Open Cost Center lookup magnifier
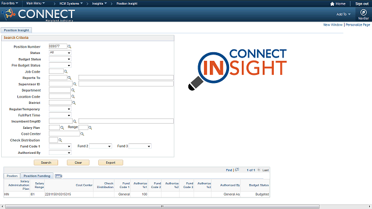The width and height of the screenshot is (372, 209). point(82,134)
